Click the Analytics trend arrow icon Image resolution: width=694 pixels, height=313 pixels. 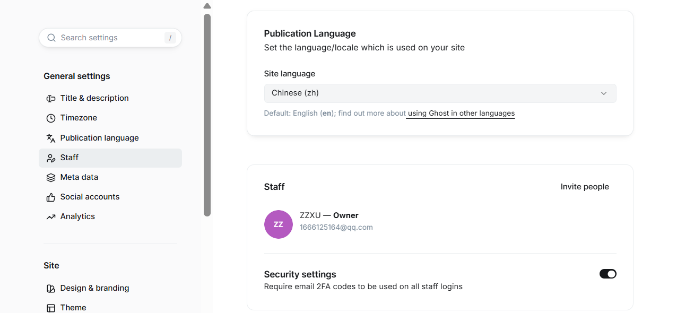click(51, 216)
